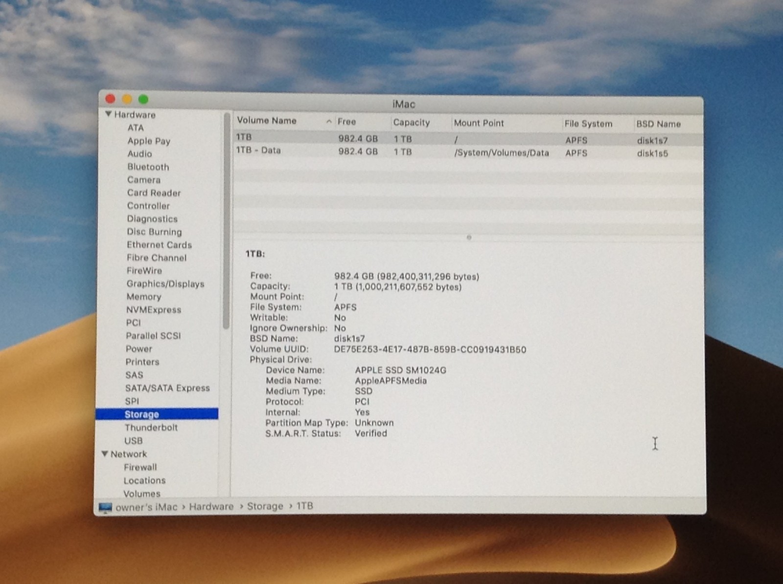Image resolution: width=783 pixels, height=584 pixels.
Task: Sort by the Mount Point column
Action: click(506, 123)
